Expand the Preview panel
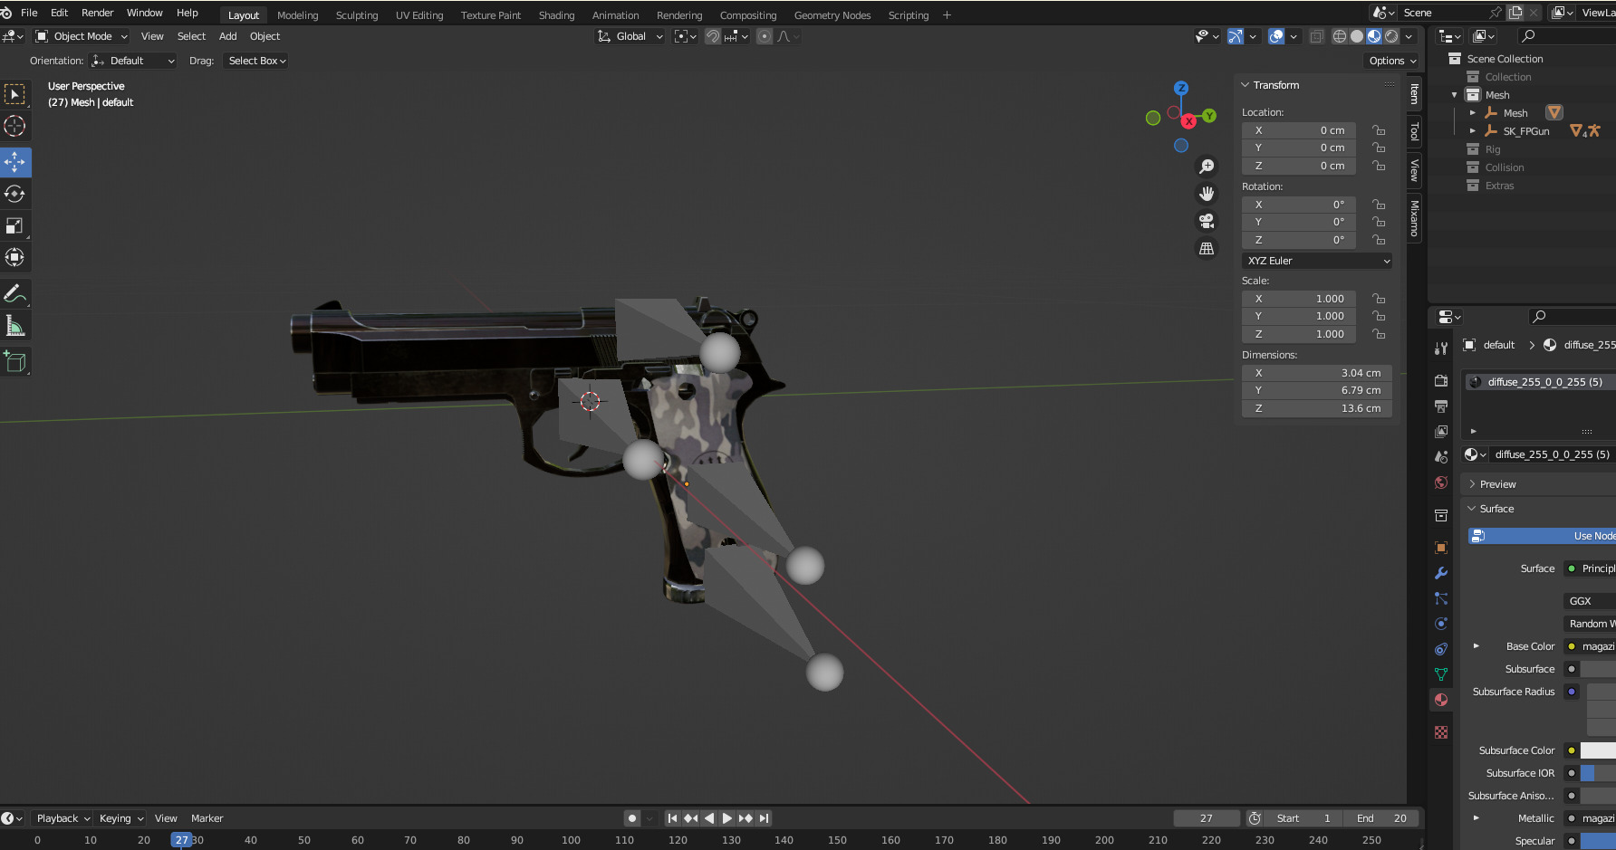Screen dimensions: 1616x850 (x=1472, y=484)
